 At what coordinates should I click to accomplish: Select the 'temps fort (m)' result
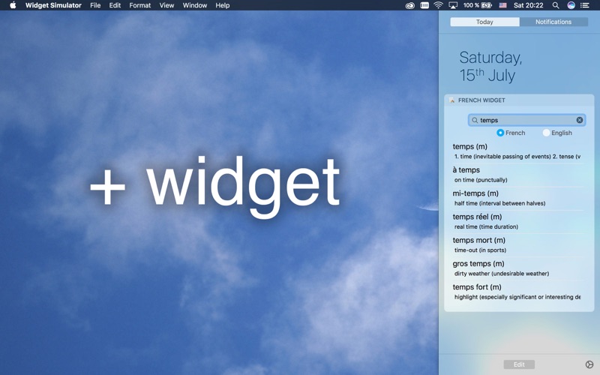tap(477, 286)
